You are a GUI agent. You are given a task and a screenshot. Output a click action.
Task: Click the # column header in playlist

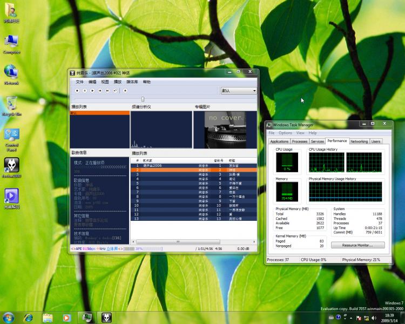(136, 160)
